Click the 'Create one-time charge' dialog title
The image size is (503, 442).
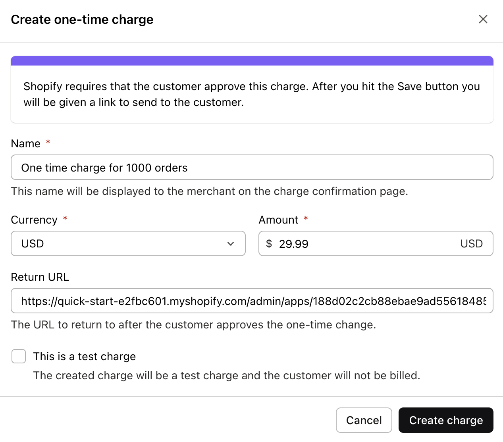[82, 19]
